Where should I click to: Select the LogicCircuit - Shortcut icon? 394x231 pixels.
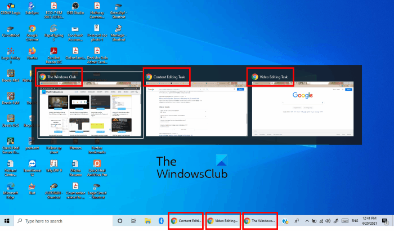[97, 190]
